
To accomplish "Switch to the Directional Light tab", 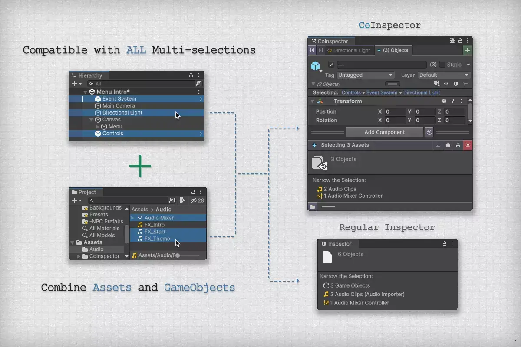I will 349,50.
